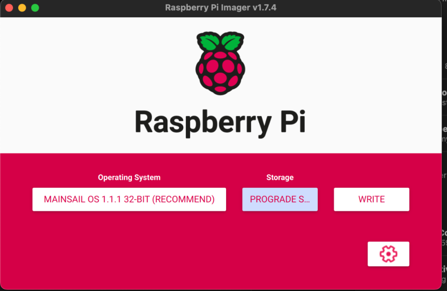The image size is (447, 291).
Task: Open advanced options with the gear icon
Action: (x=388, y=253)
